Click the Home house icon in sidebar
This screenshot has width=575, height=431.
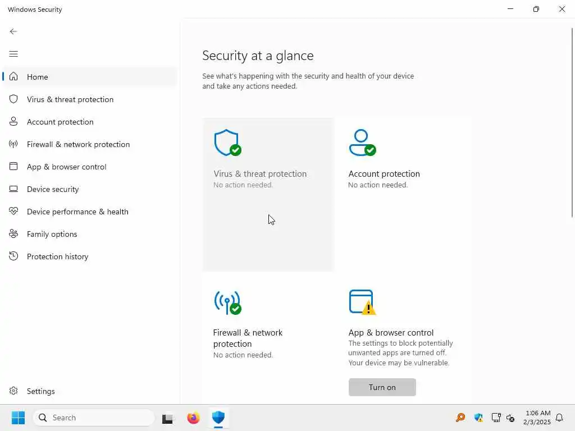13,76
